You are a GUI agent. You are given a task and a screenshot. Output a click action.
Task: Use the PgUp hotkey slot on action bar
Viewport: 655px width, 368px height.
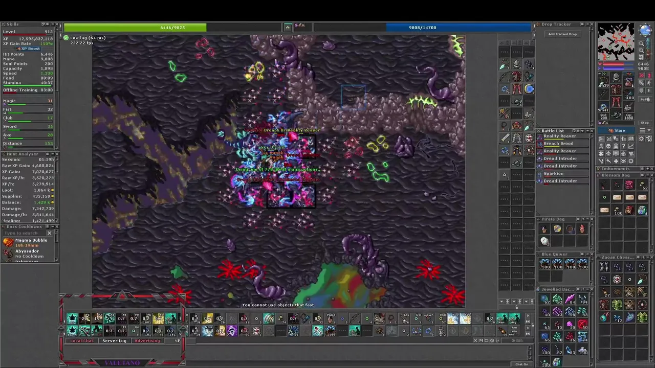330,318
